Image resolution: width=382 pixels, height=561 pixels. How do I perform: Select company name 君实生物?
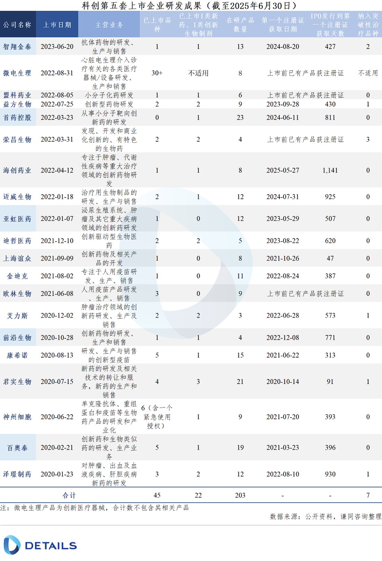tap(17, 382)
